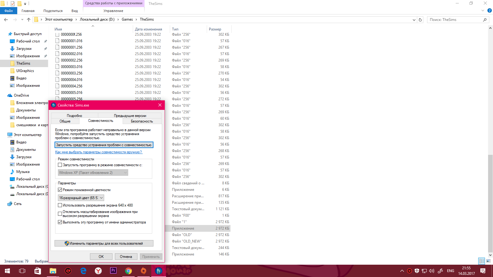
Task: Go up one folder level
Action: coord(29,19)
